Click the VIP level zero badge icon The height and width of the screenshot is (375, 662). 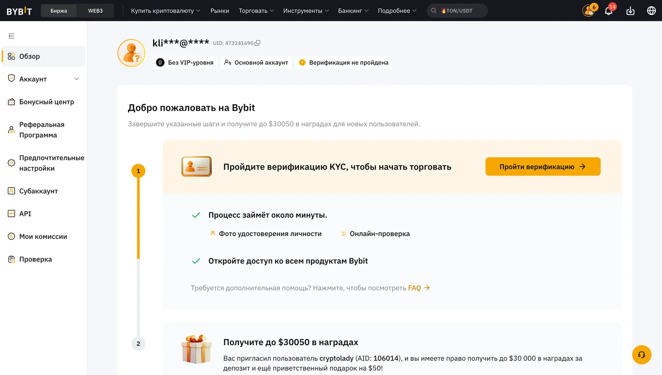[x=160, y=62]
